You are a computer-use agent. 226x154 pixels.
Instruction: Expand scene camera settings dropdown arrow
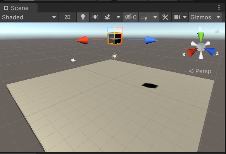(x=185, y=17)
